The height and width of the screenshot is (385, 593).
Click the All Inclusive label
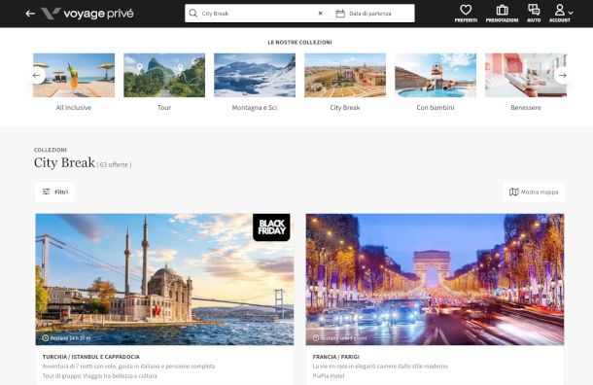74,107
